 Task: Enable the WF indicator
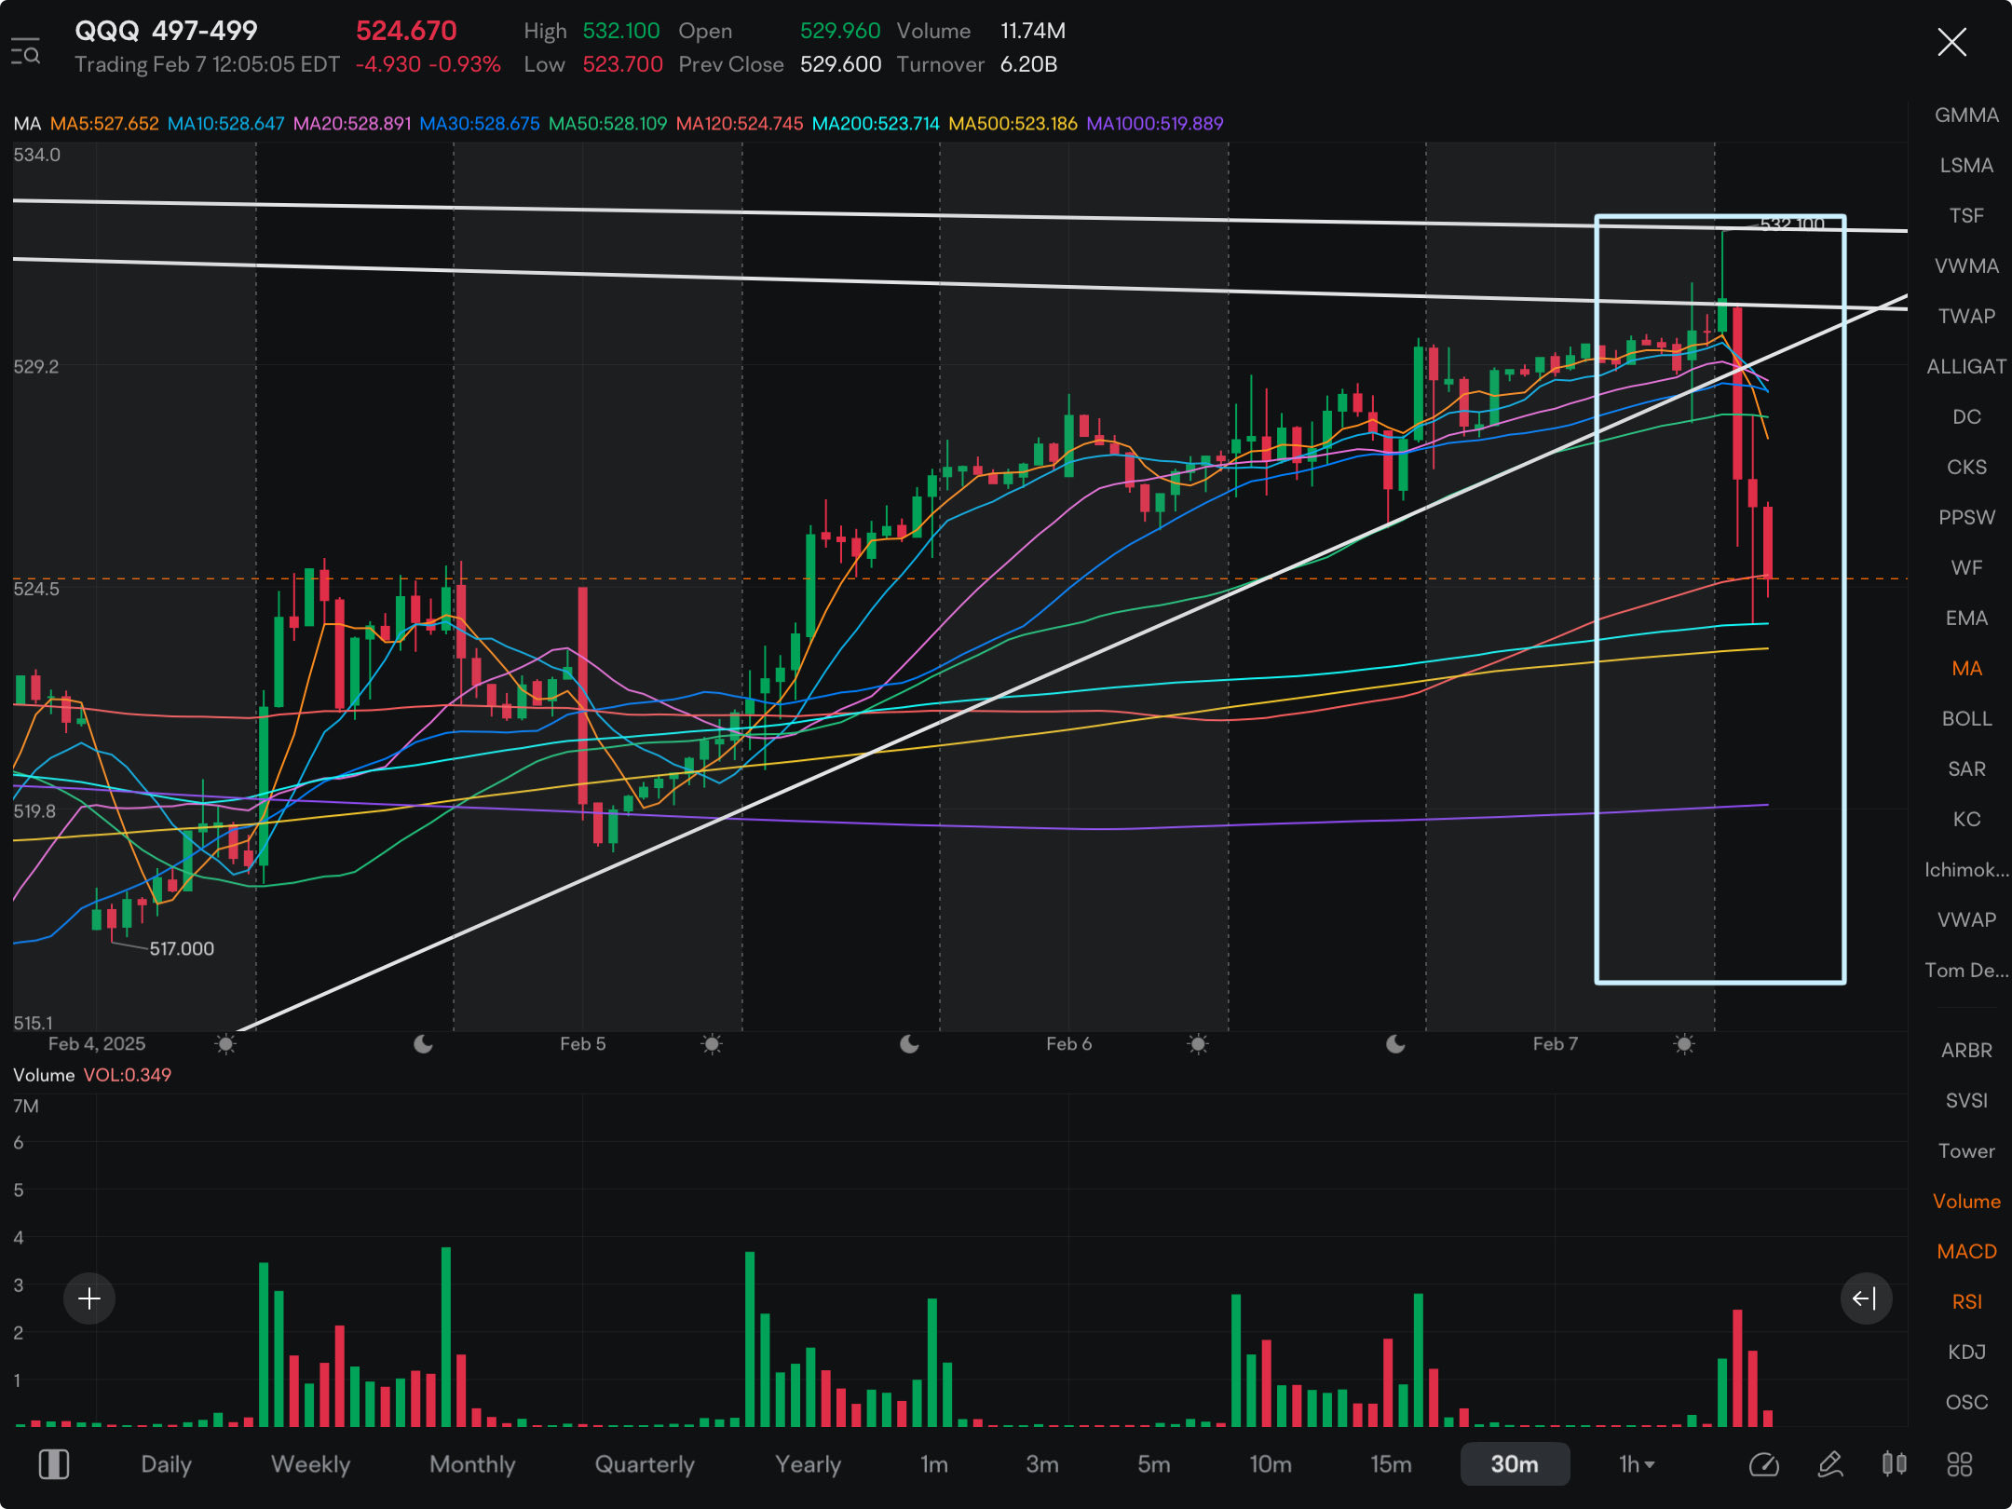coord(1966,568)
